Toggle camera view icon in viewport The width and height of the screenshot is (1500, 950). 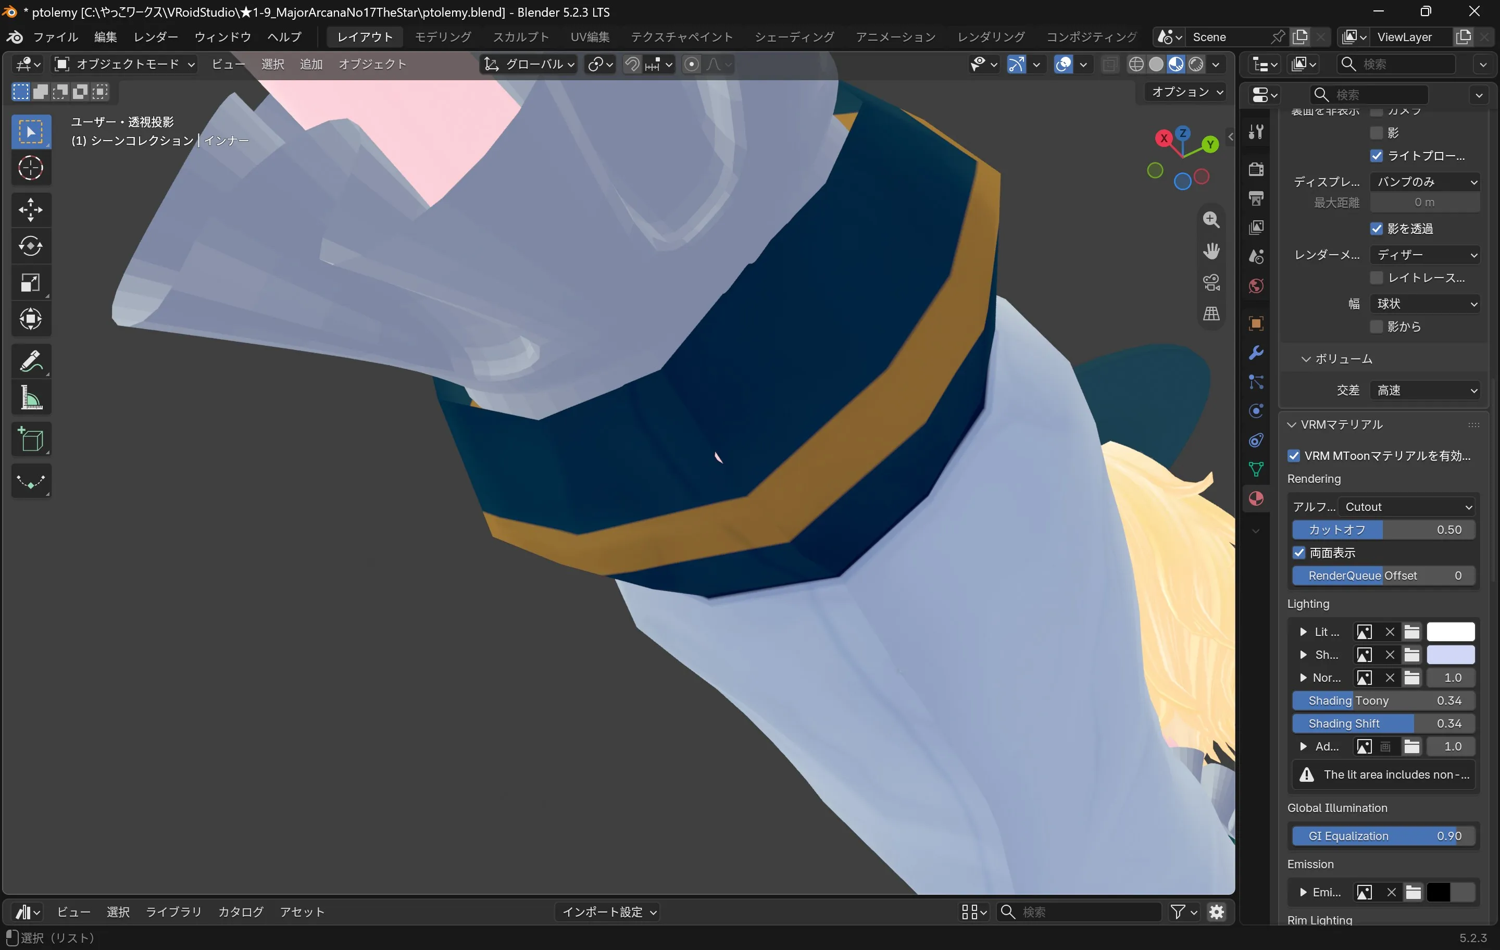[x=1211, y=282]
